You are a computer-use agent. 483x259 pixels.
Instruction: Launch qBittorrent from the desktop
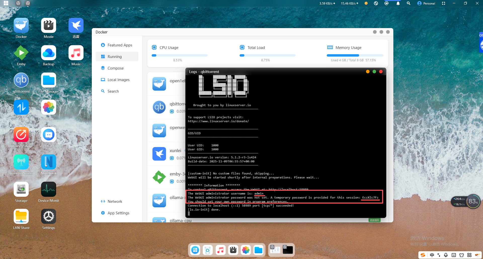(x=21, y=80)
